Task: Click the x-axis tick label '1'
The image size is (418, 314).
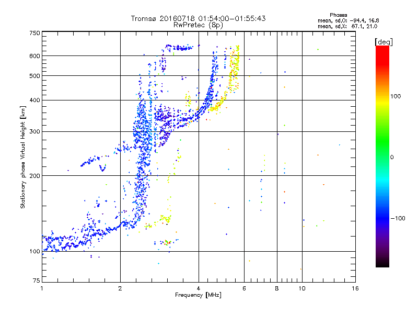Action: 42,288
